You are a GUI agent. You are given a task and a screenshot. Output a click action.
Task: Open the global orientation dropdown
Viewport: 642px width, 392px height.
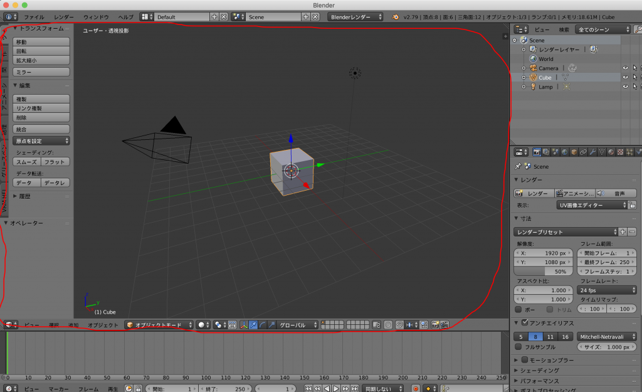[x=298, y=325]
